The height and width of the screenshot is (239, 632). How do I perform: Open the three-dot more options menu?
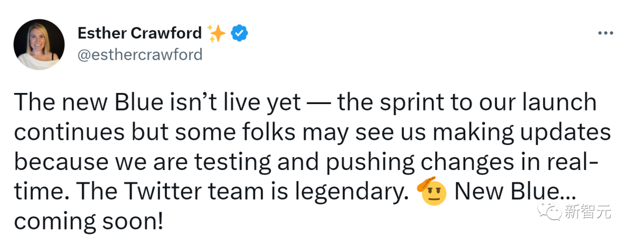(x=604, y=33)
